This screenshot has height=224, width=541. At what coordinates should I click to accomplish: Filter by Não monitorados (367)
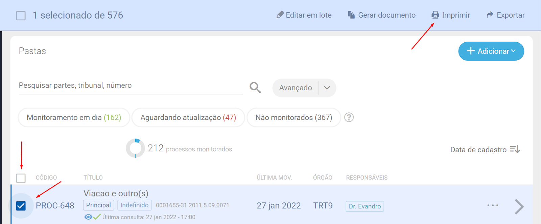[293, 117]
